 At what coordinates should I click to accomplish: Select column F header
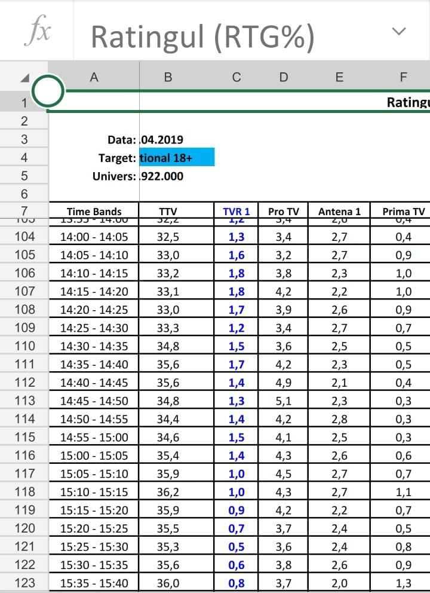pos(403,77)
